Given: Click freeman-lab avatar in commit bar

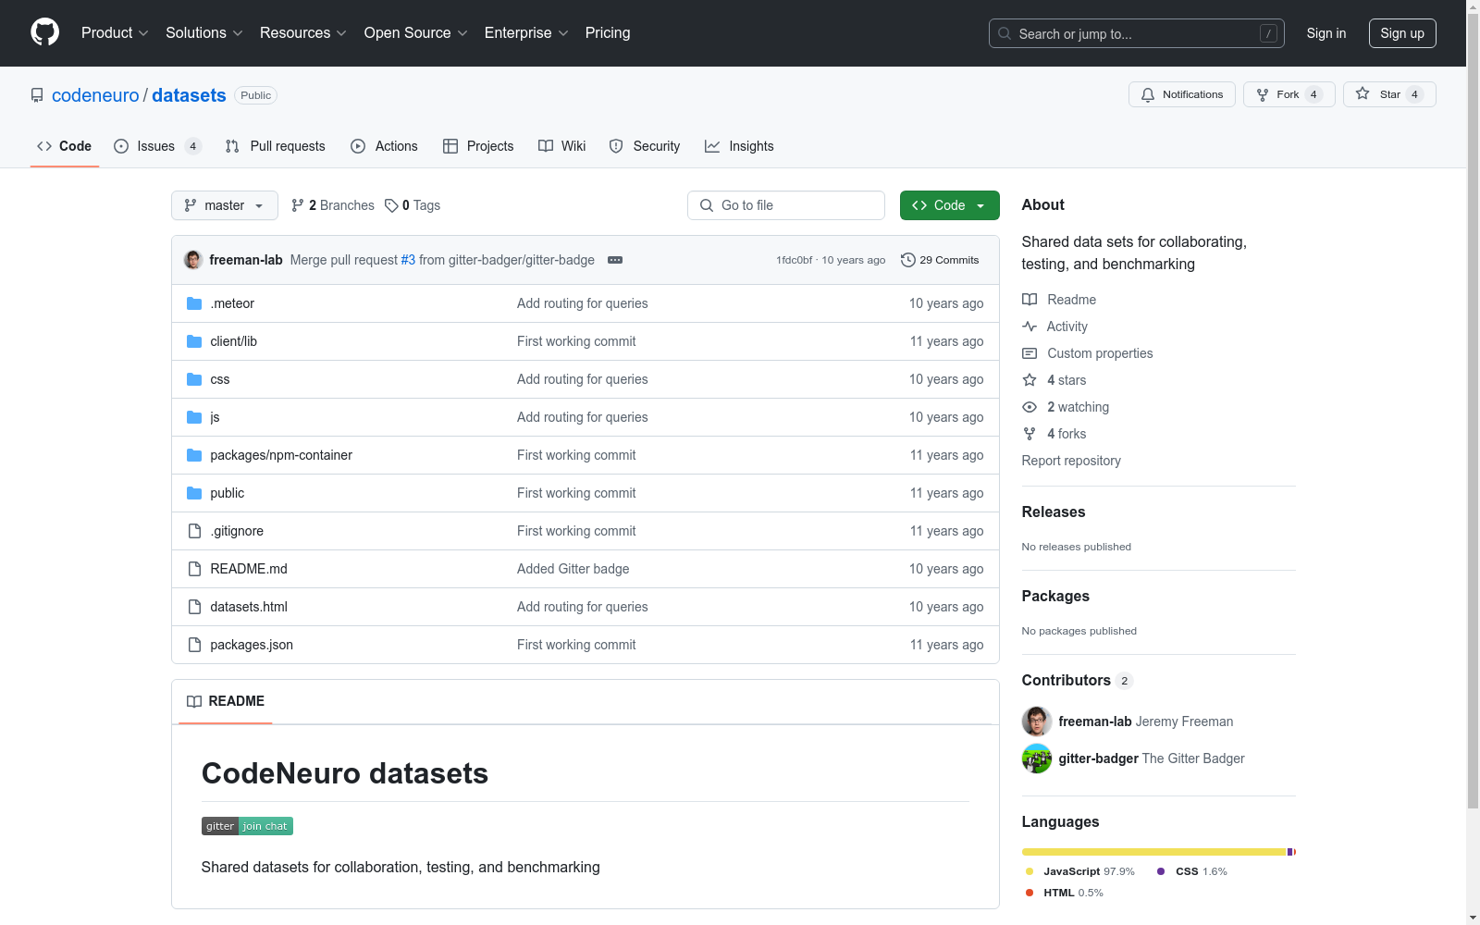Looking at the screenshot, I should pyautogui.click(x=193, y=260).
